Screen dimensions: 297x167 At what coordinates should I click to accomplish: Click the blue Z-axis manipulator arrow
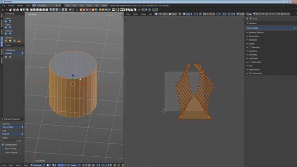click(73, 75)
